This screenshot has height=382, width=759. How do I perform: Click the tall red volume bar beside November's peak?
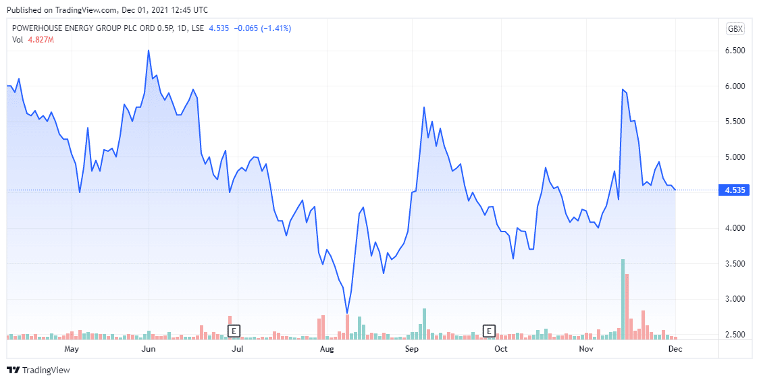627,306
